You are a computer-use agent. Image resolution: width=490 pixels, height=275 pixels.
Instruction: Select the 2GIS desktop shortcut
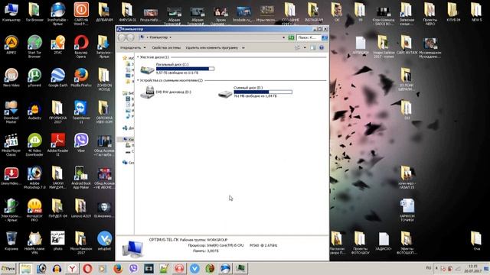coord(58,45)
